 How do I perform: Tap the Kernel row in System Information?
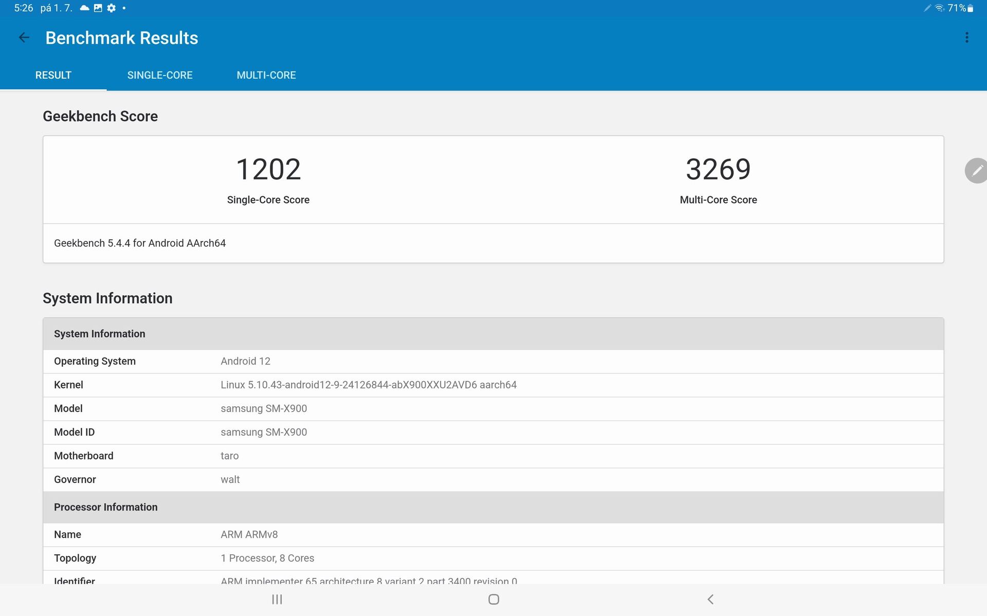click(369, 385)
